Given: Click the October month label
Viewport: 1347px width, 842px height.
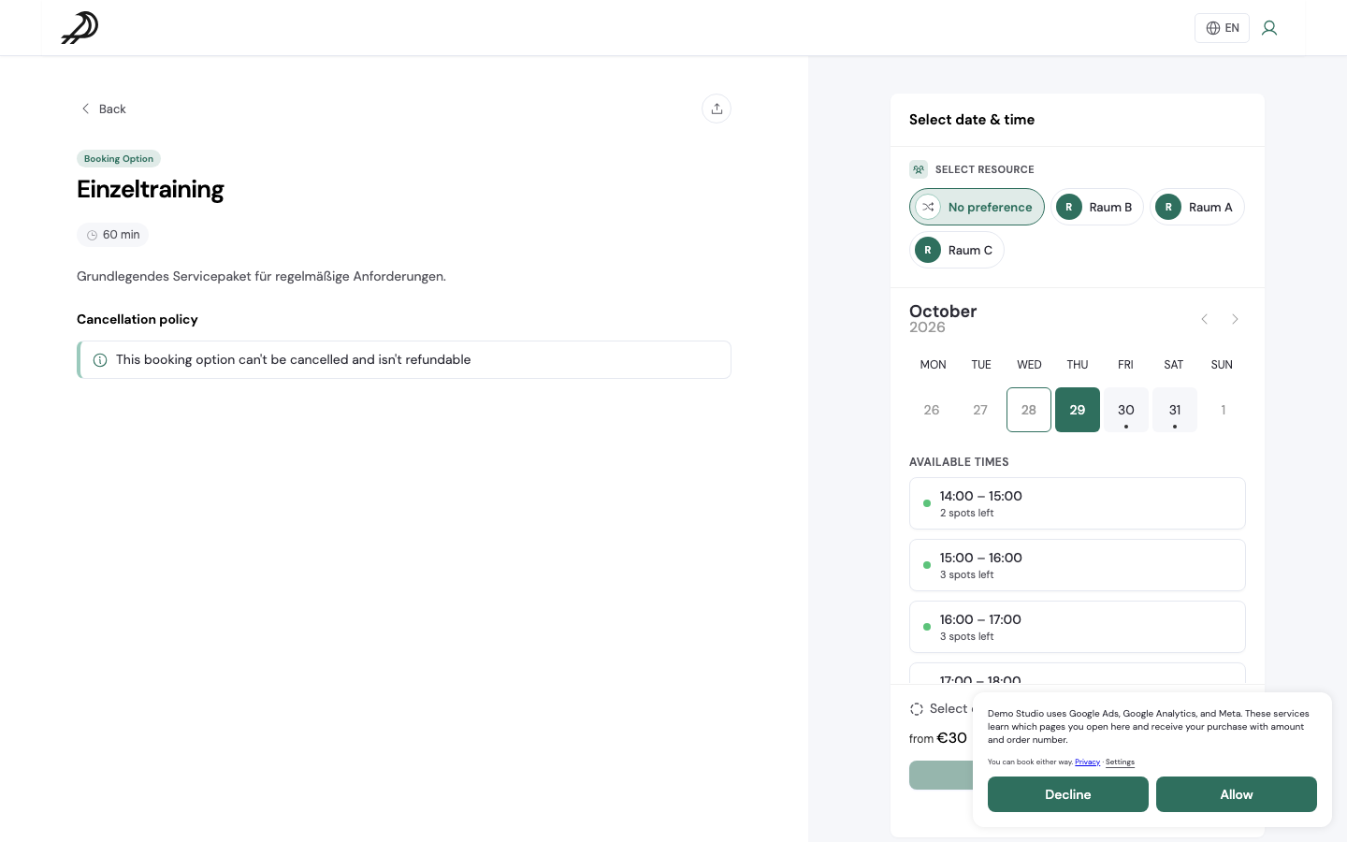Looking at the screenshot, I should point(943,312).
